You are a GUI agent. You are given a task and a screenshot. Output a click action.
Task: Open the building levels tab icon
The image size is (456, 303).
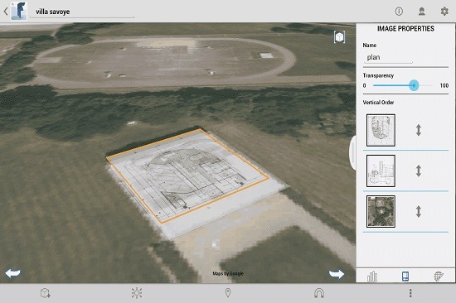pos(372,277)
